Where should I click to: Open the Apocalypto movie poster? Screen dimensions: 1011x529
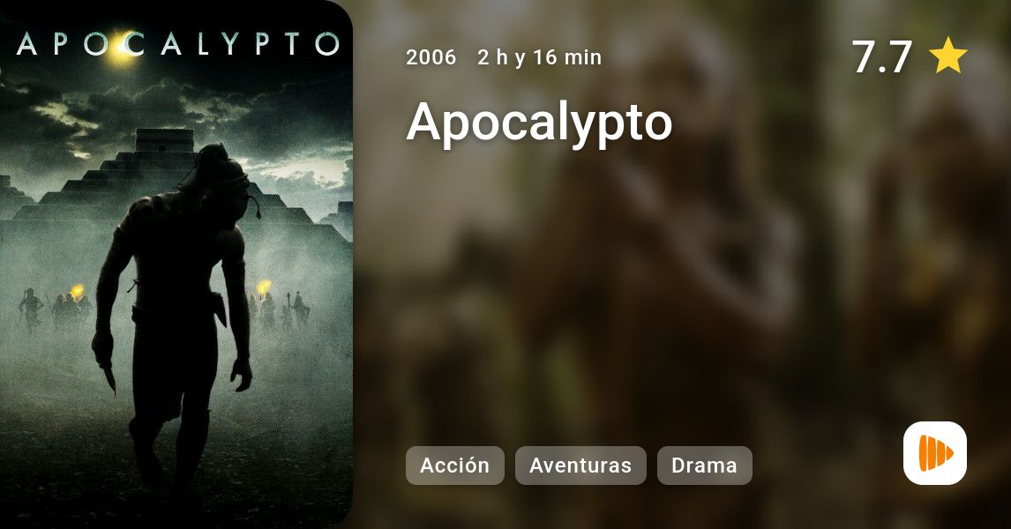[176, 264]
